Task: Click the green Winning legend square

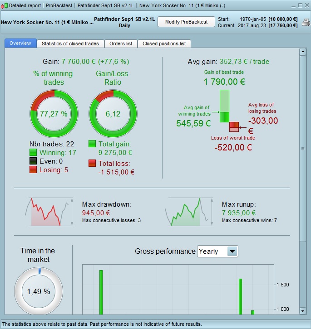Action: [x=33, y=153]
